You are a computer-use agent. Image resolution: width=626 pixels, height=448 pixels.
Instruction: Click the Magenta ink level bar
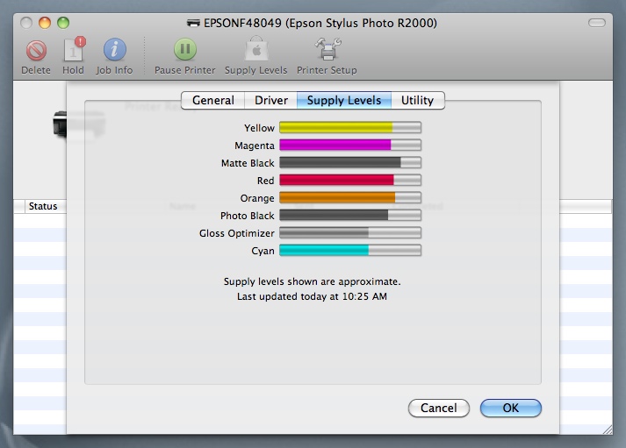(350, 146)
